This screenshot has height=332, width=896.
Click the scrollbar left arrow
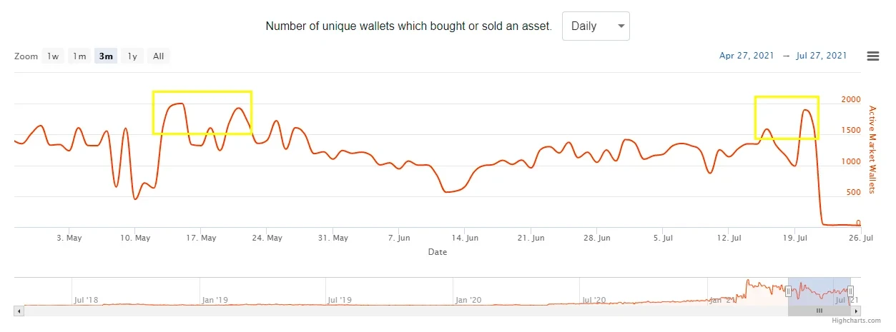(19, 311)
